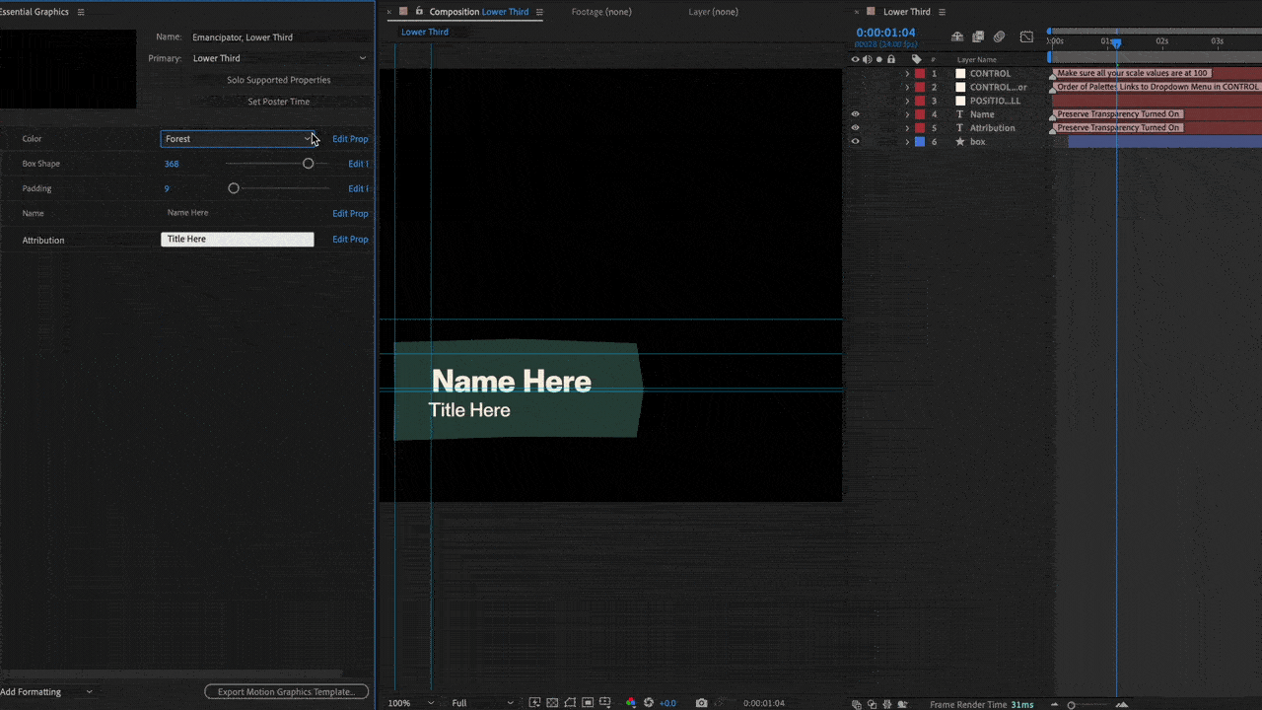
Task: Click the reset exposure icon
Action: pyautogui.click(x=649, y=703)
